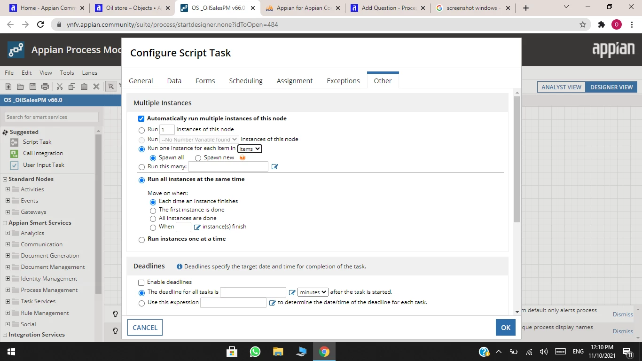Open Microsoft Store from the taskbar
This screenshot has height=361, width=642.
[232, 352]
